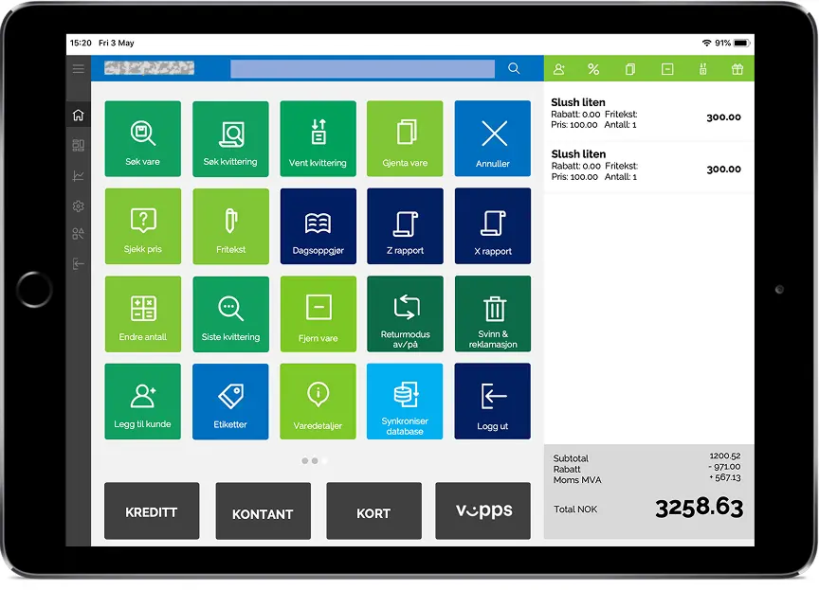Screen dimensions: 819x590
Task: Open the statistics chart in sidebar
Action: [79, 175]
